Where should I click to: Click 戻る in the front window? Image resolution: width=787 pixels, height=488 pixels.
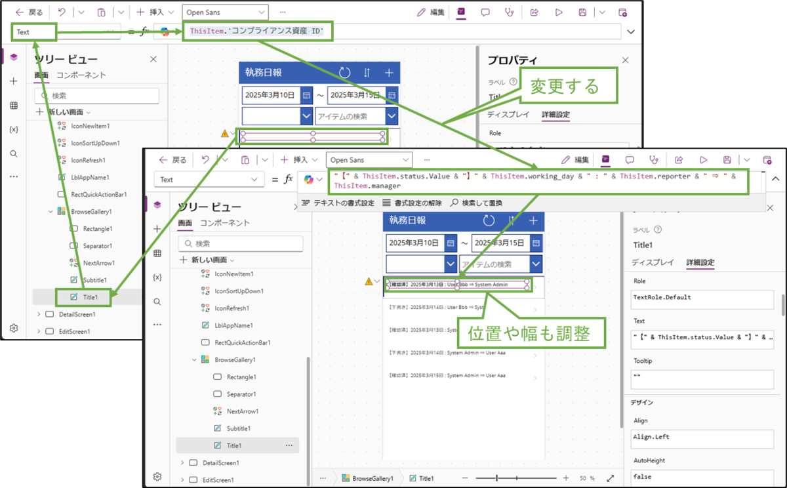[x=174, y=159]
